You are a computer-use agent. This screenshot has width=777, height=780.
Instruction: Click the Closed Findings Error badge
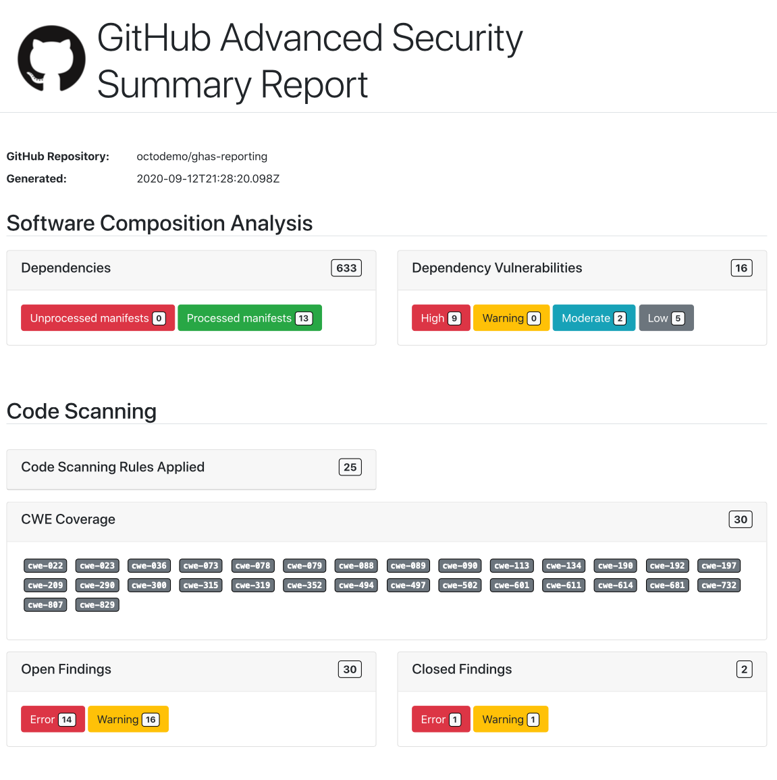point(441,719)
